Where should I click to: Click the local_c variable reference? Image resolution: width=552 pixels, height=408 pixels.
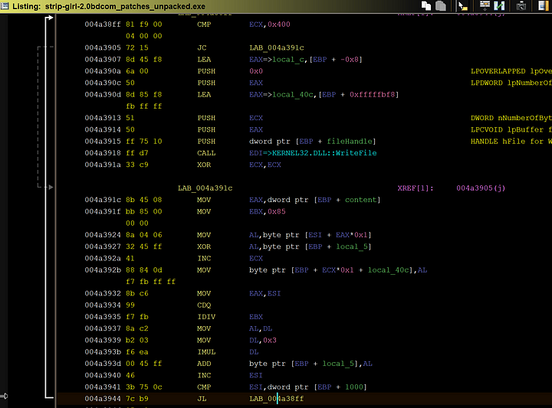coord(288,60)
